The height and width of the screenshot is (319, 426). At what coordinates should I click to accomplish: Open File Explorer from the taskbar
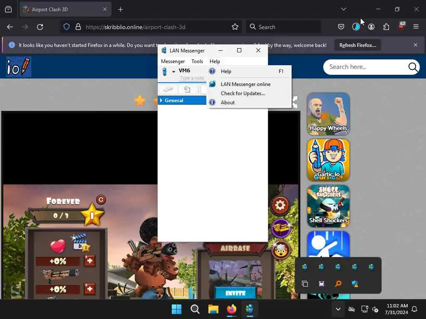pos(213,309)
